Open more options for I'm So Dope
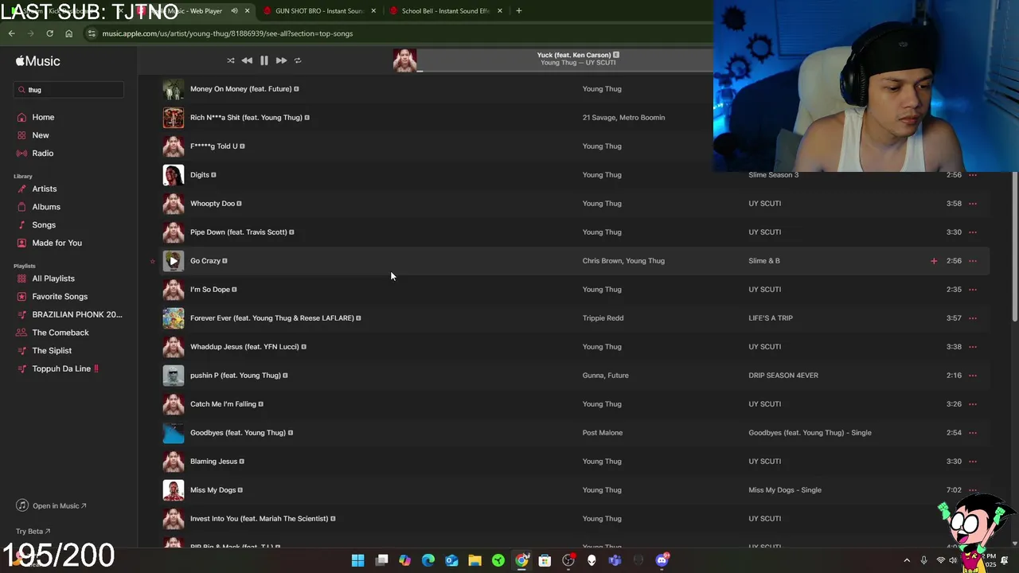Screen dimensions: 1019x573 pyautogui.click(x=973, y=290)
